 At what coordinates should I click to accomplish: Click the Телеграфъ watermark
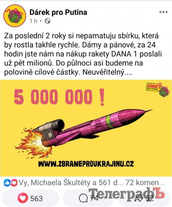point(127,194)
